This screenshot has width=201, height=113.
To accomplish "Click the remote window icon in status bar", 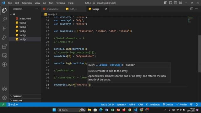I will (x=3, y=105).
